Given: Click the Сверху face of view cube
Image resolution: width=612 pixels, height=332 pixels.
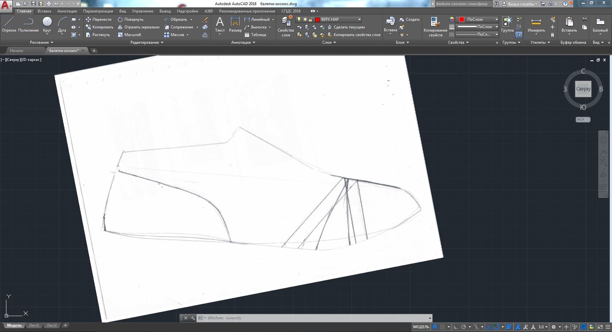Looking at the screenshot, I should 583,89.
